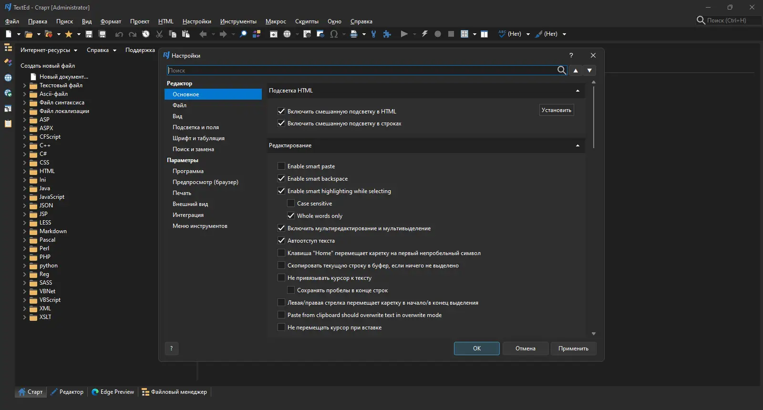This screenshot has height=410, width=763.
Task: Click the Установить button
Action: [556, 110]
